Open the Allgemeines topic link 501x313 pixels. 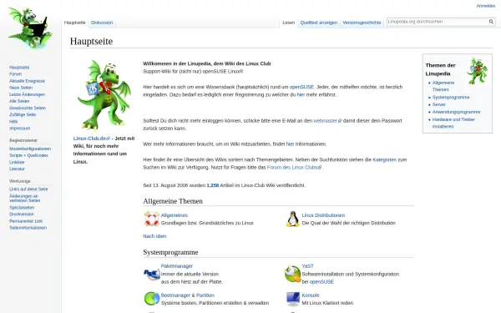[x=175, y=215]
